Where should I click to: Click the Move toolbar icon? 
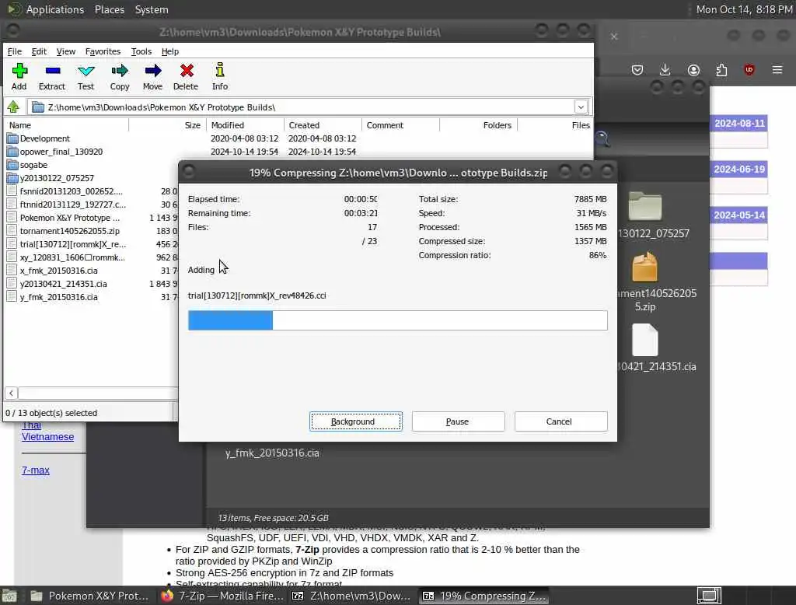point(152,76)
